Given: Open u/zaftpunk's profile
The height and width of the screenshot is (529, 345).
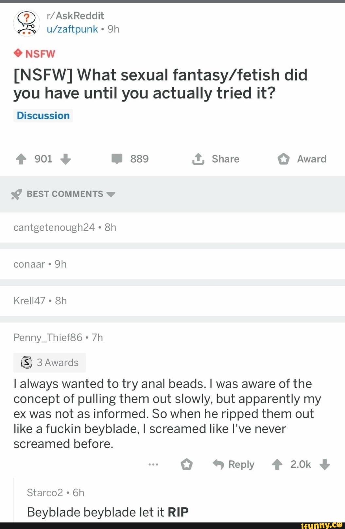Looking at the screenshot, I should click(x=72, y=29).
